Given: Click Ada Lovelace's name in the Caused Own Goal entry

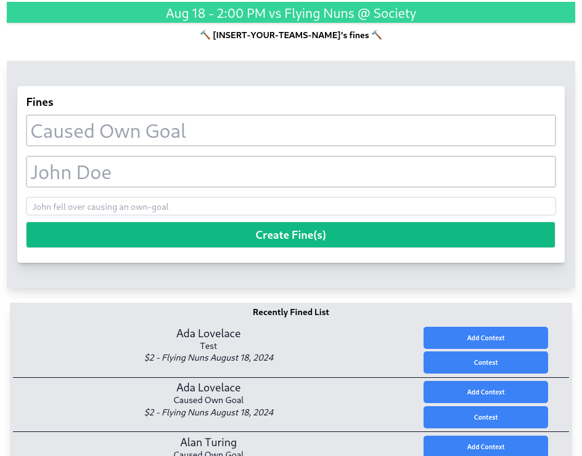Looking at the screenshot, I should tap(208, 388).
